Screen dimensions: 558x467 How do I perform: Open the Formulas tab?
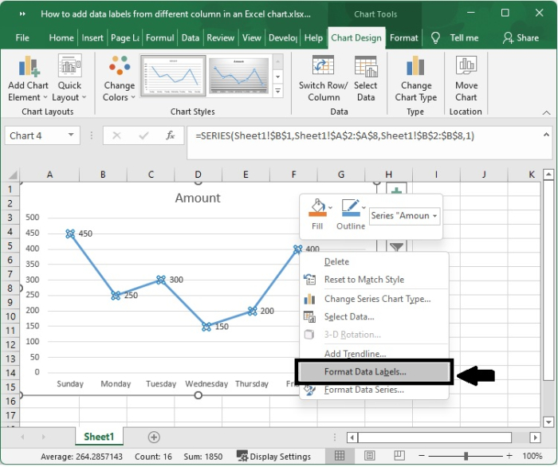tap(159, 37)
